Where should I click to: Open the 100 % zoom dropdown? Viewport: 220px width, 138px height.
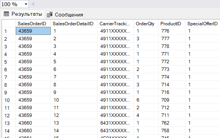[26, 4]
